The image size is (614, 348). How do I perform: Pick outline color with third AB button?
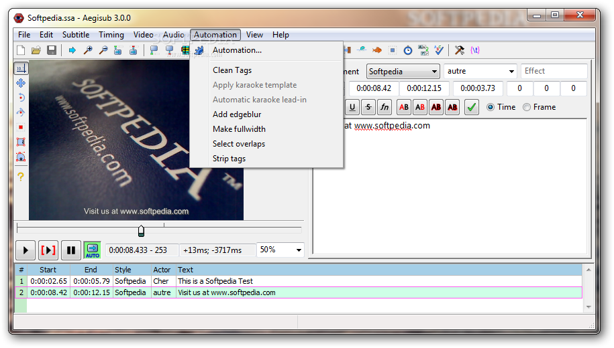(436, 107)
